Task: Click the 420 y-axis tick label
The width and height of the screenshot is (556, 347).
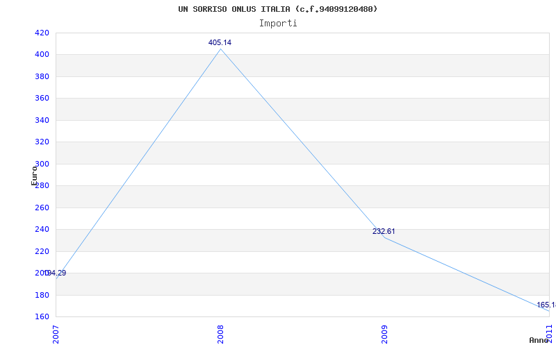Action: pyautogui.click(x=42, y=33)
